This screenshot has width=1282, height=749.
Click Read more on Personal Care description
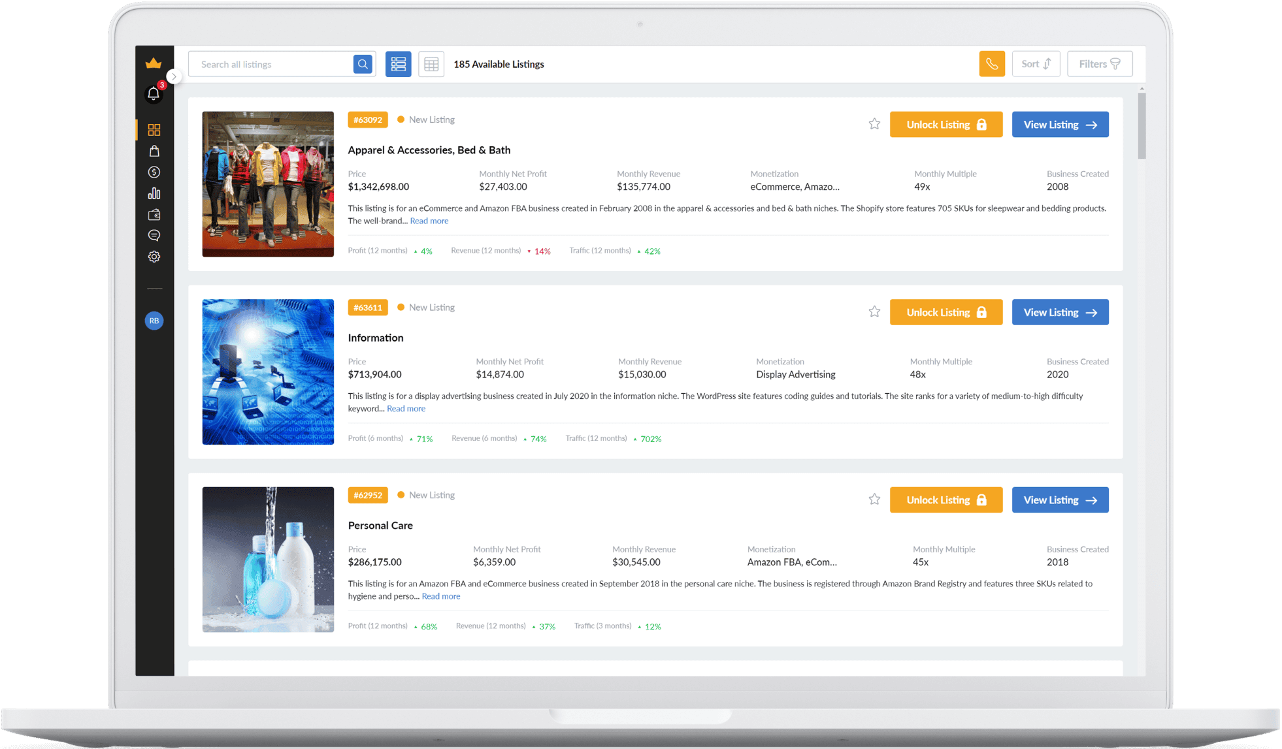pos(440,596)
